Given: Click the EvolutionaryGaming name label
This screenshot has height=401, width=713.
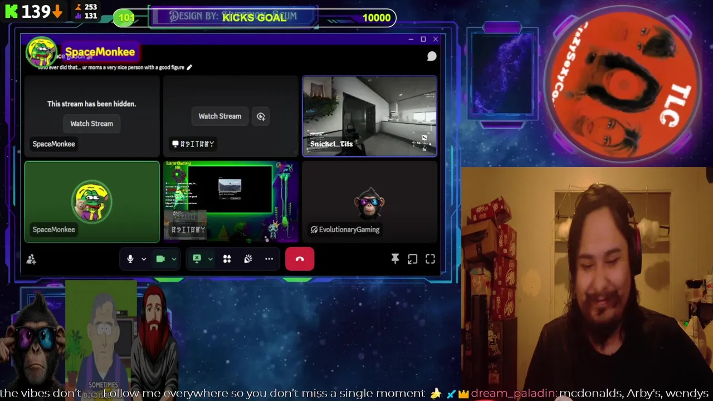Looking at the screenshot, I should (x=345, y=229).
